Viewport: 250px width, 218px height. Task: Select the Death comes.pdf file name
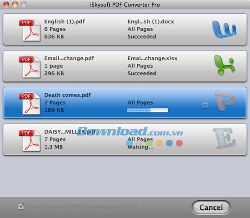pyautogui.click(x=68, y=95)
